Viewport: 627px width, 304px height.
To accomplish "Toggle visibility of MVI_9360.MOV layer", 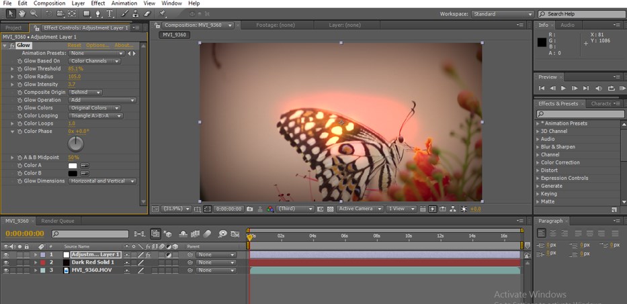I will point(6,270).
